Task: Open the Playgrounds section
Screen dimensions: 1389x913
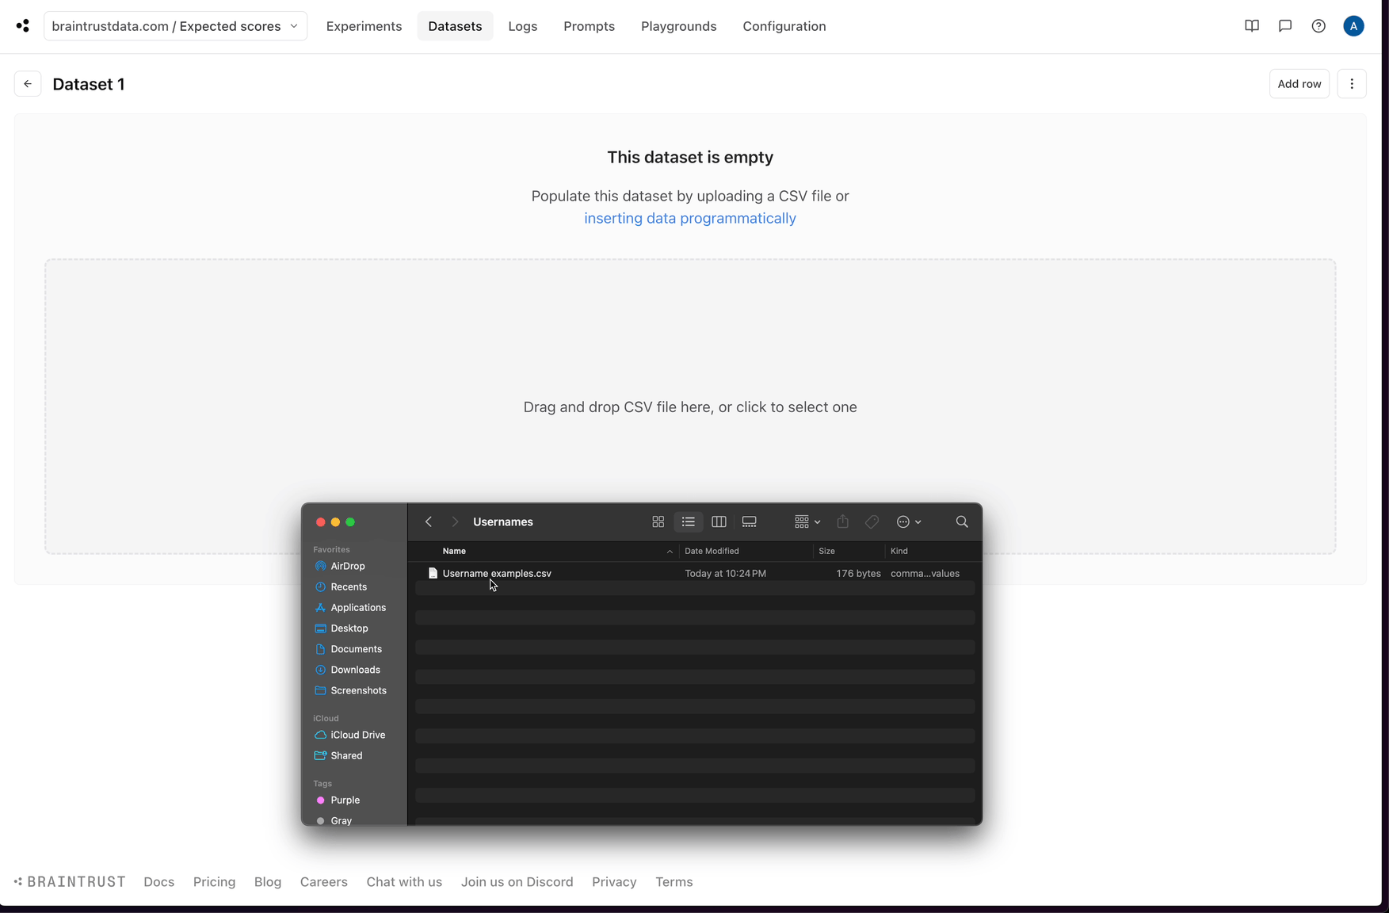Action: pyautogui.click(x=678, y=26)
